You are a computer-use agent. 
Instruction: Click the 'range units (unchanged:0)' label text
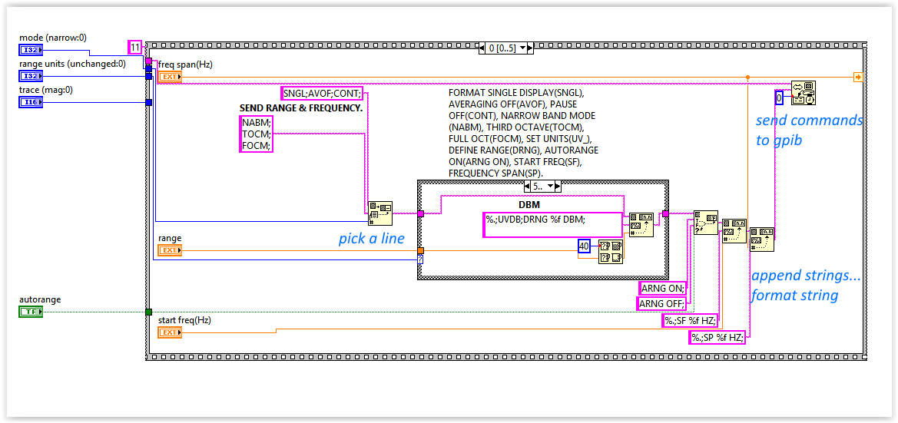[x=73, y=64]
